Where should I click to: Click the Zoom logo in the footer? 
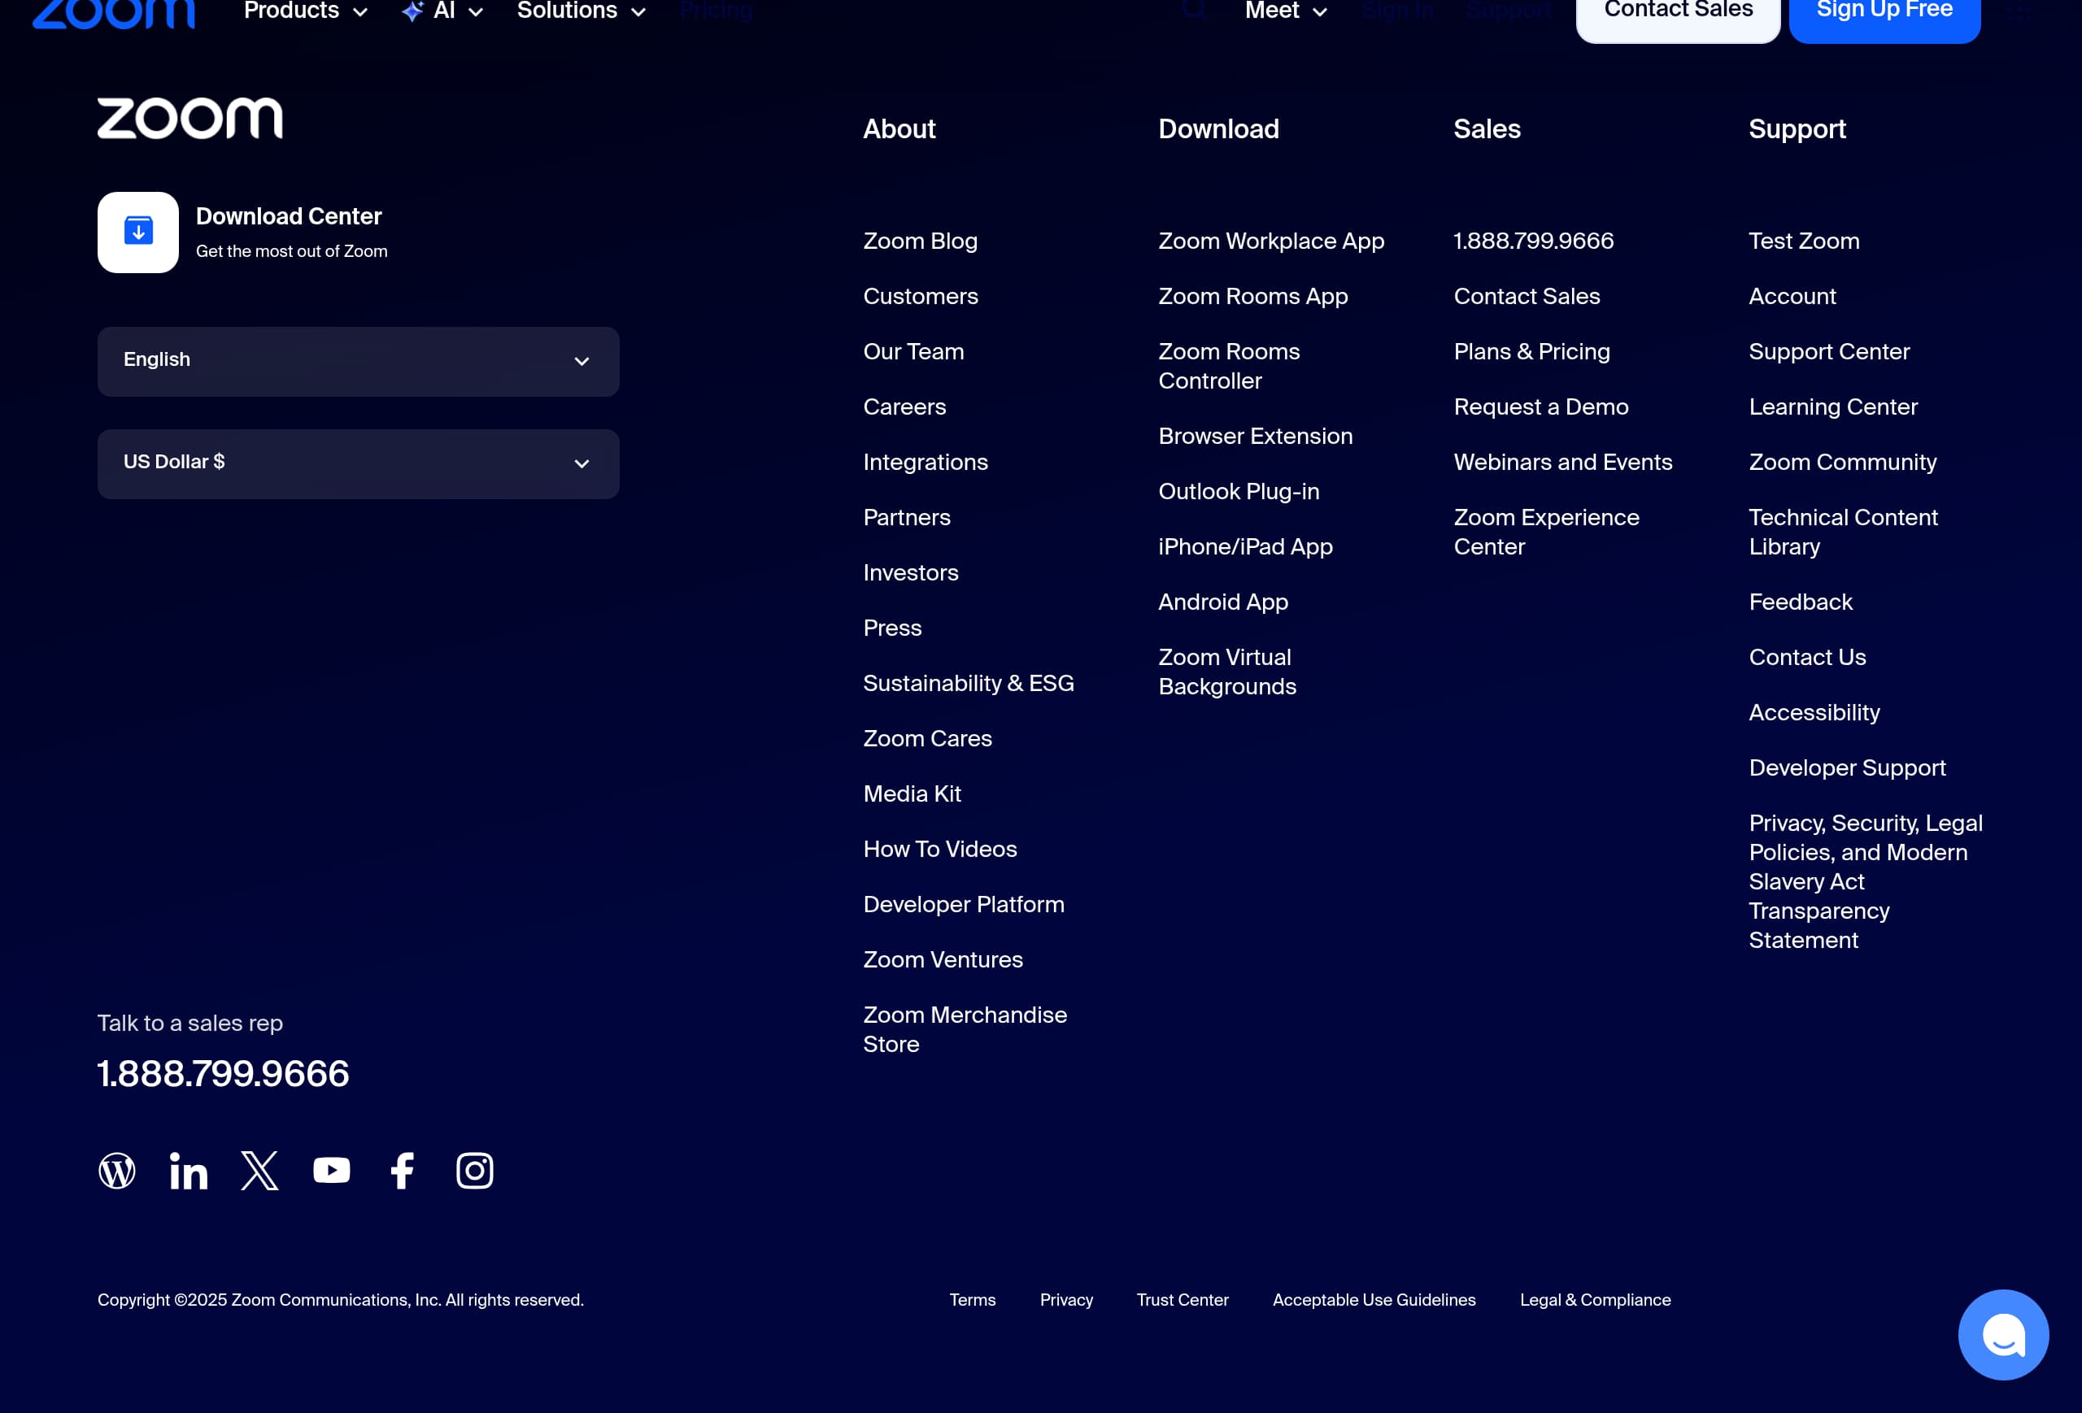[189, 117]
